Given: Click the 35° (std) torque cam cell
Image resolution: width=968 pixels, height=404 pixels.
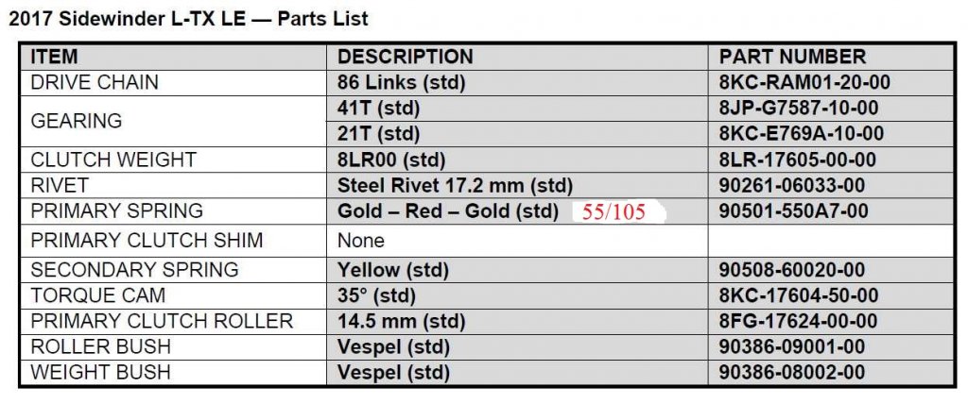Looking at the screenshot, I should pos(376,295).
